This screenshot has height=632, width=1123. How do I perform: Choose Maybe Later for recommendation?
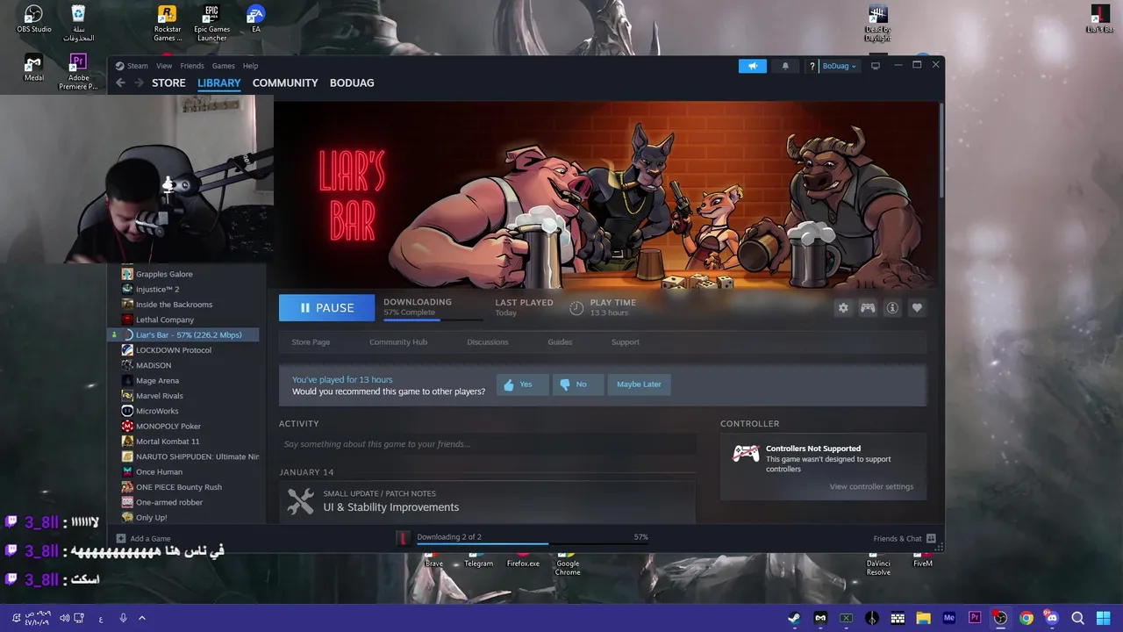pos(639,384)
